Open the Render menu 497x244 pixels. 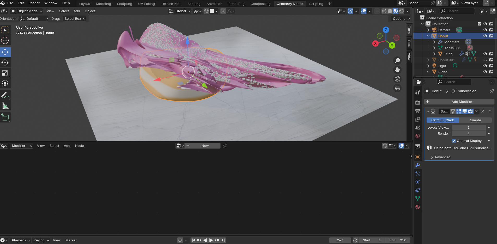(34, 3)
